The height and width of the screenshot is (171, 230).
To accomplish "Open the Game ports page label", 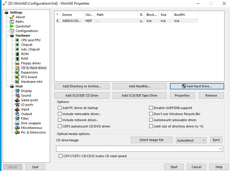I will coord(29,100).
